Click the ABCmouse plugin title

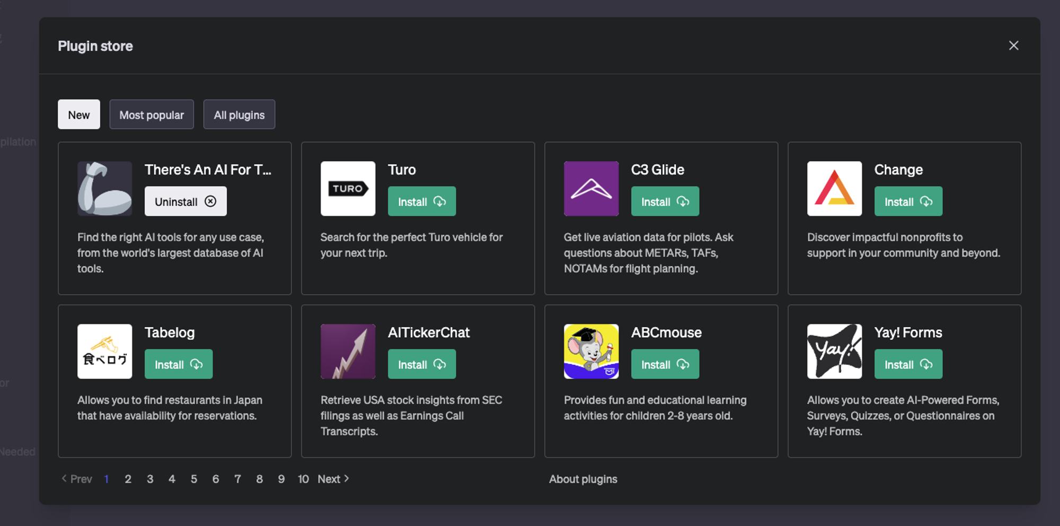666,332
